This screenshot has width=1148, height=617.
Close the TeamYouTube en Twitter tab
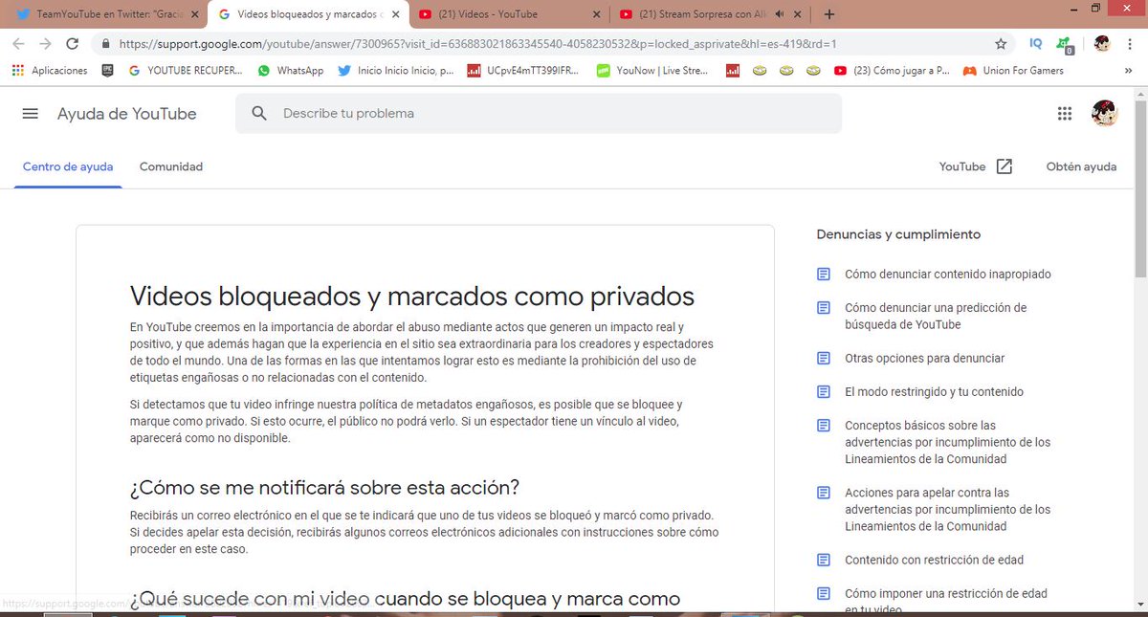pyautogui.click(x=194, y=14)
